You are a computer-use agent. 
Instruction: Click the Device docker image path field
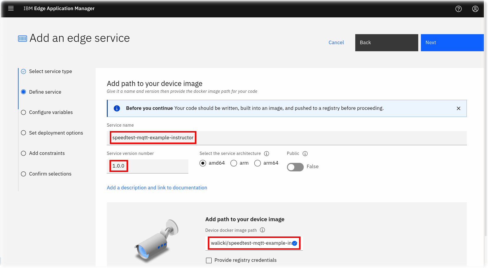[x=254, y=243]
